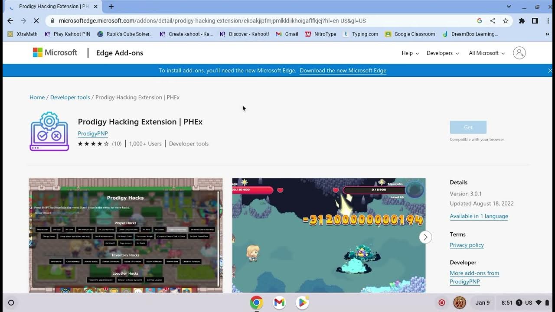Image resolution: width=555 pixels, height=312 pixels.
Task: Dismiss the blue install banner
Action: click(550, 70)
